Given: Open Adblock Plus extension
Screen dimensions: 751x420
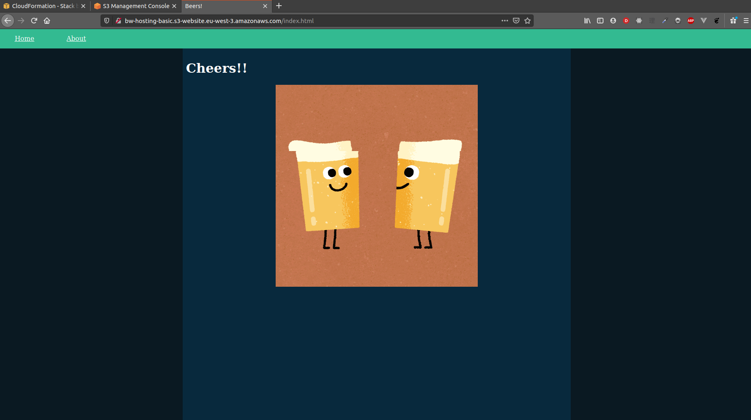Looking at the screenshot, I should pos(691,21).
